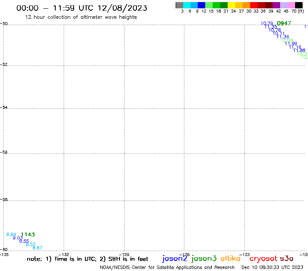Screen dimensions: 308x271
Task: Click the 0947 pass time label
Action: click(284, 23)
